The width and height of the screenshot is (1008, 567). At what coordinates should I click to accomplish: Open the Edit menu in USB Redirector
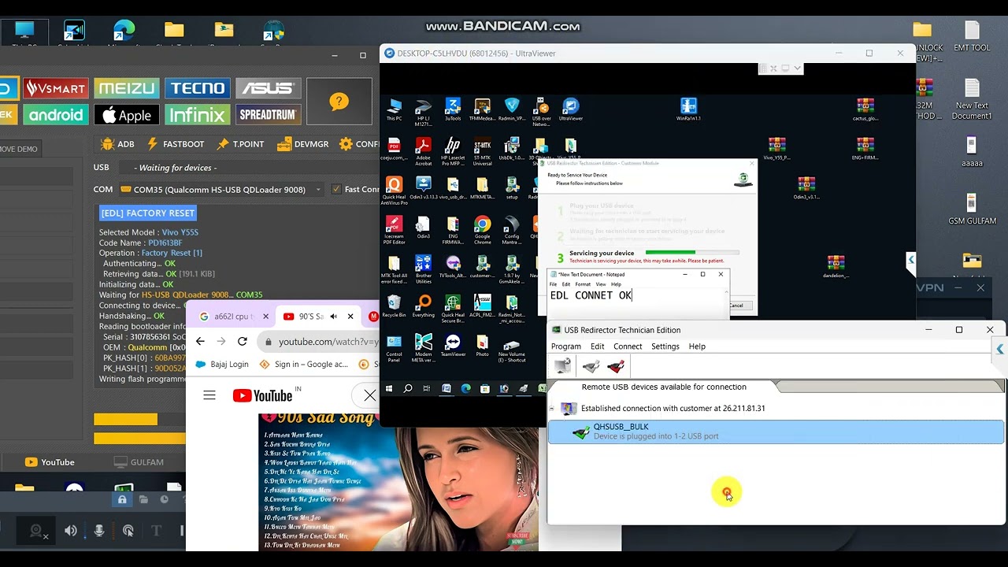tap(598, 346)
